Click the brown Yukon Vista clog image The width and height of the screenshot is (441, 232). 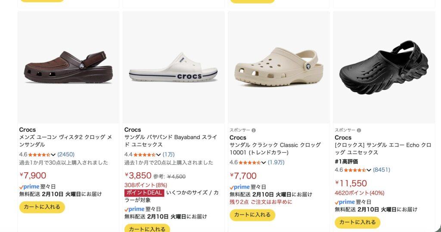point(68,67)
